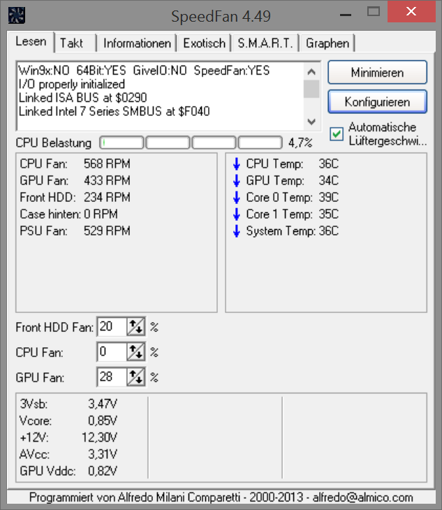The width and height of the screenshot is (442, 510).
Task: Click the down arrow next to GPU Temp
Action: pos(237,180)
